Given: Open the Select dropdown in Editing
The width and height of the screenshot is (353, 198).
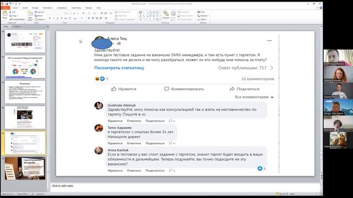Looking at the screenshot, I should (x=202, y=19).
